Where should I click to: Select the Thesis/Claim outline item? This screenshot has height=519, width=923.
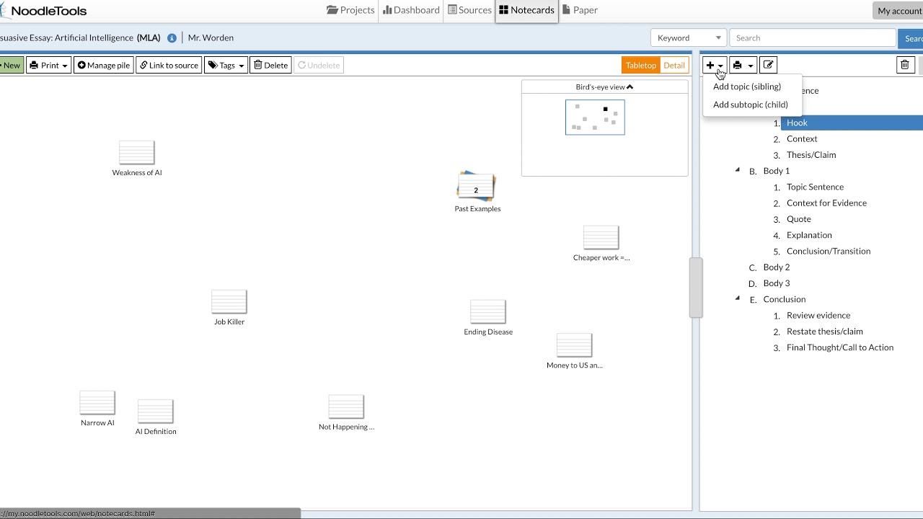pos(811,155)
